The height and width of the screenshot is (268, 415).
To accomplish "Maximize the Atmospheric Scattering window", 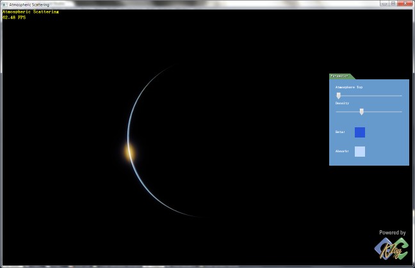I will [x=393, y=3].
